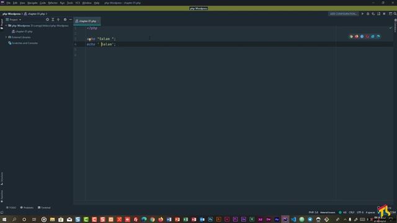Open the Tools menu
This screenshot has width=397, height=223.
tap(70, 2)
